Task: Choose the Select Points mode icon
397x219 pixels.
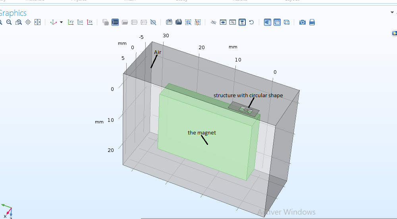Action: pyautogui.click(x=144, y=22)
